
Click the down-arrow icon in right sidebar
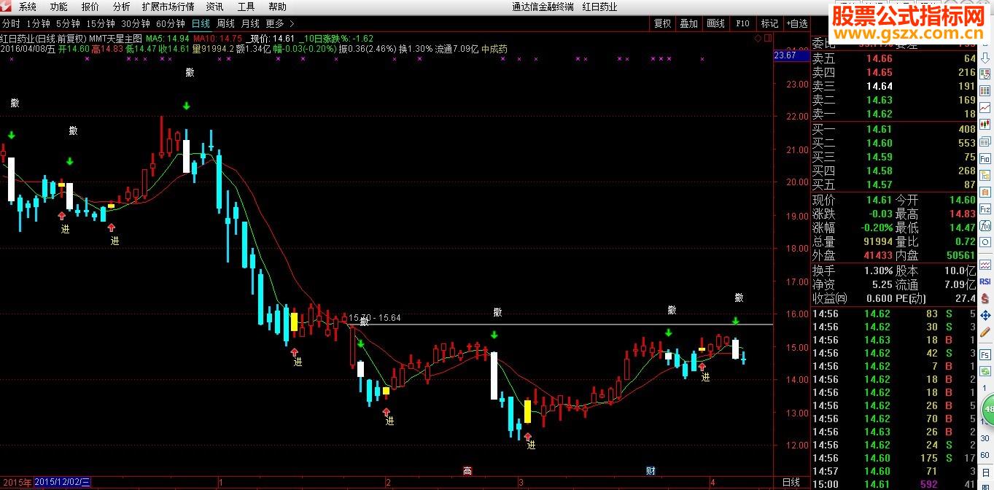coord(985,58)
